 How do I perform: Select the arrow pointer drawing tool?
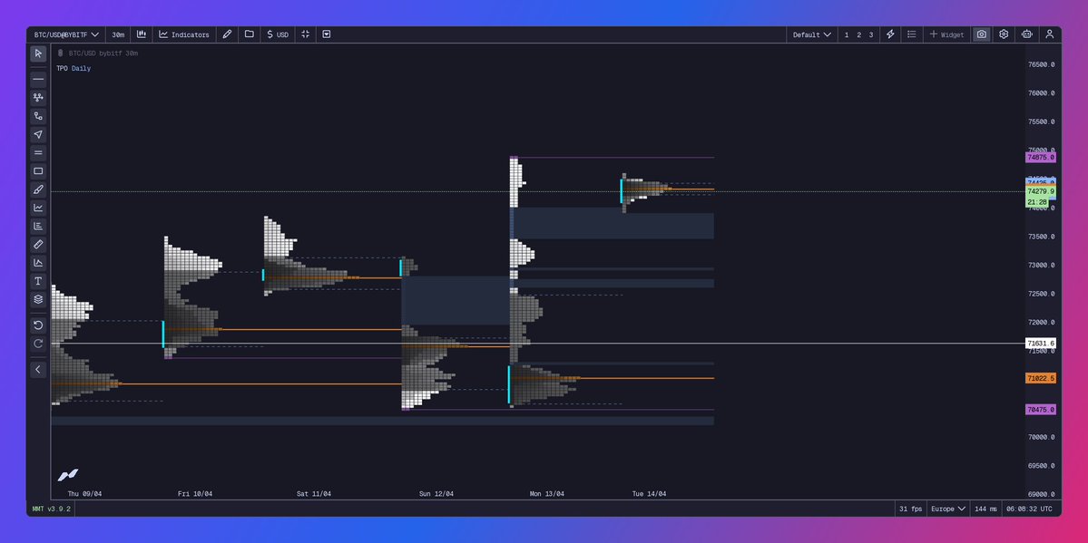[x=38, y=134]
